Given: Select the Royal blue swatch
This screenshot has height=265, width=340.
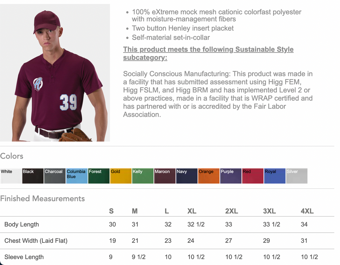Looking at the screenshot, I should [275, 176].
